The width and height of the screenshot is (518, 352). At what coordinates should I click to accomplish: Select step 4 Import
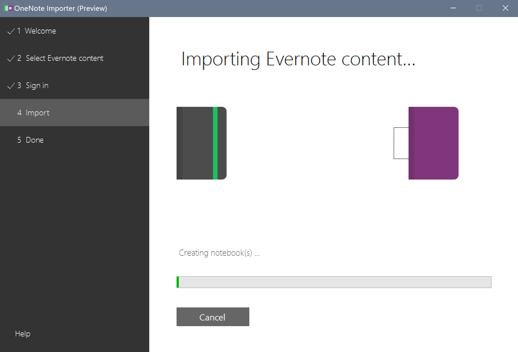[74, 113]
